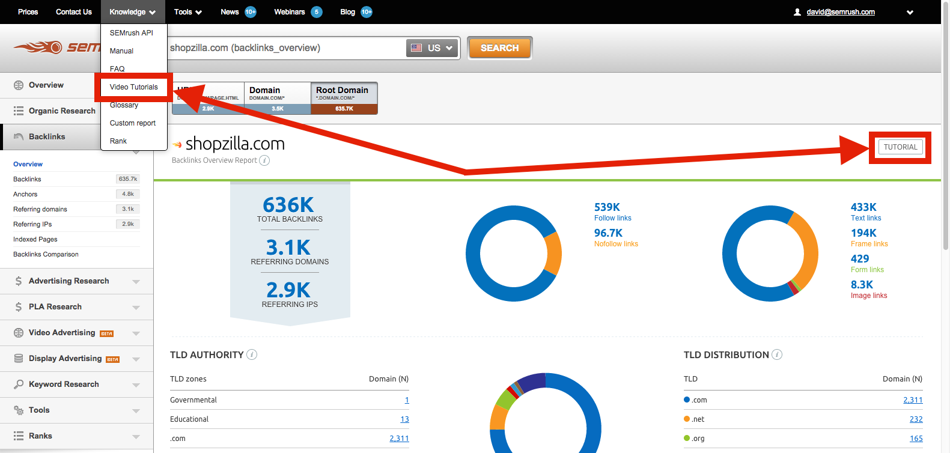Image resolution: width=950 pixels, height=453 pixels.
Task: Click the TUTORIAL button
Action: 900,147
